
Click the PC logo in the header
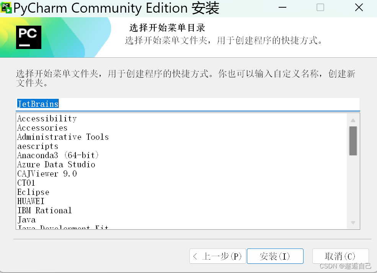(29, 37)
